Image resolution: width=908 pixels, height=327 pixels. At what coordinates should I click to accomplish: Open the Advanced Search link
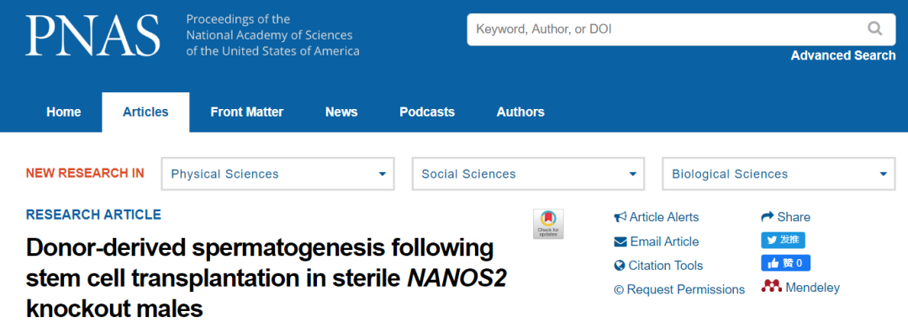843,55
